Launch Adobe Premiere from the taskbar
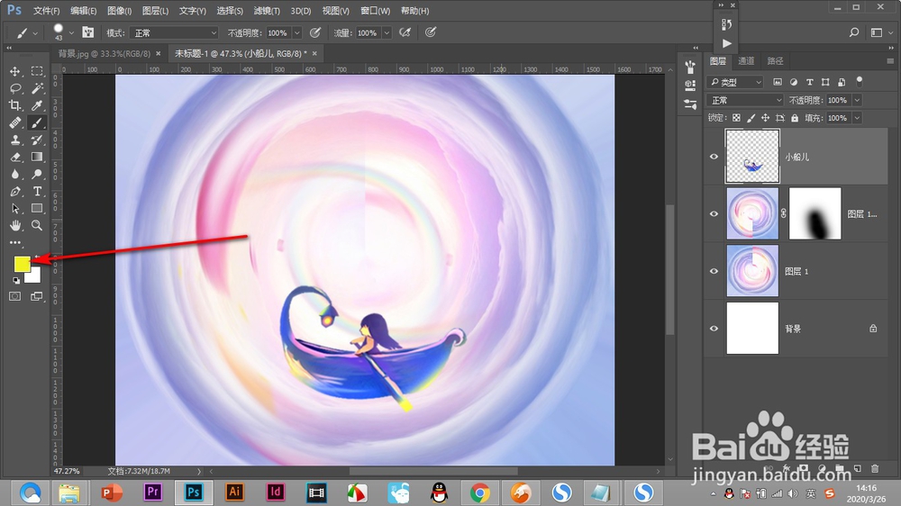The image size is (901, 506). 153,492
